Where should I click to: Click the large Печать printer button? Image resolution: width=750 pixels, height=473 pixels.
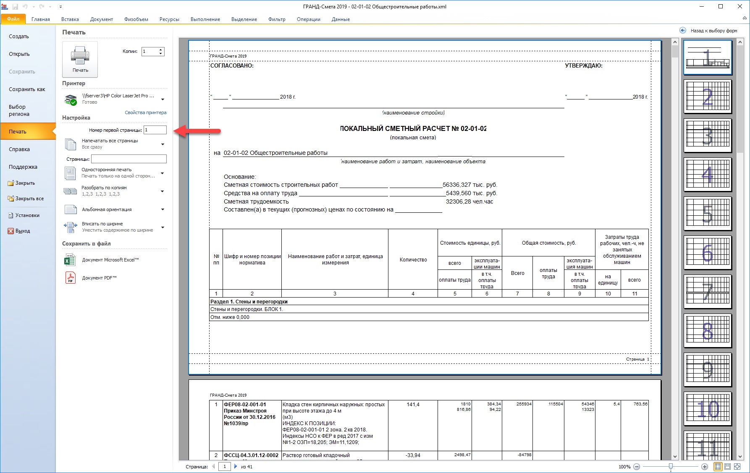[x=80, y=59]
